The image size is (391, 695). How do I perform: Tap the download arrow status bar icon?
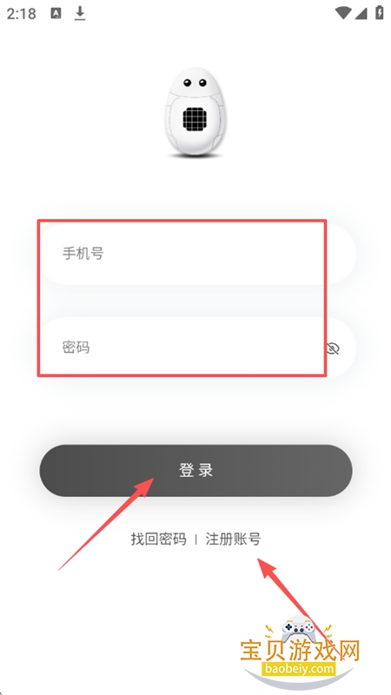(x=80, y=13)
